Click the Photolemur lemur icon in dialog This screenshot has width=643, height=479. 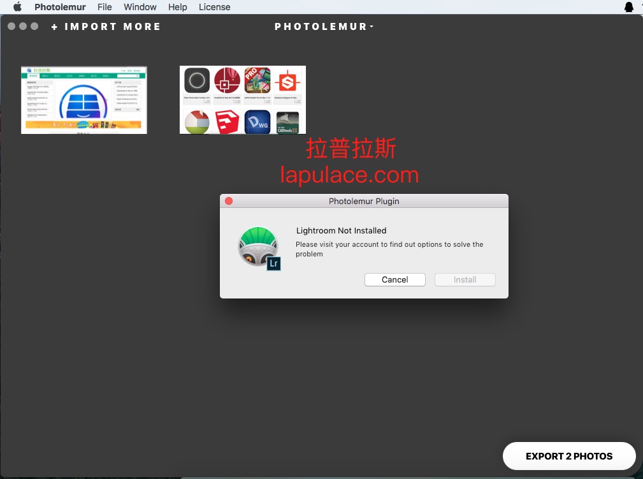coord(257,245)
